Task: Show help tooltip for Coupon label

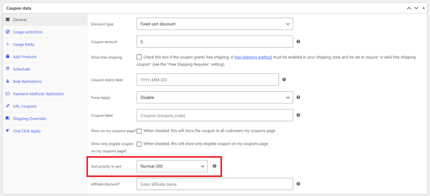Action: [x=299, y=115]
